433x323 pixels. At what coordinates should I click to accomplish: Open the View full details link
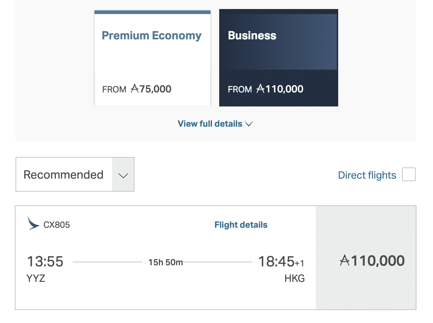(x=210, y=124)
